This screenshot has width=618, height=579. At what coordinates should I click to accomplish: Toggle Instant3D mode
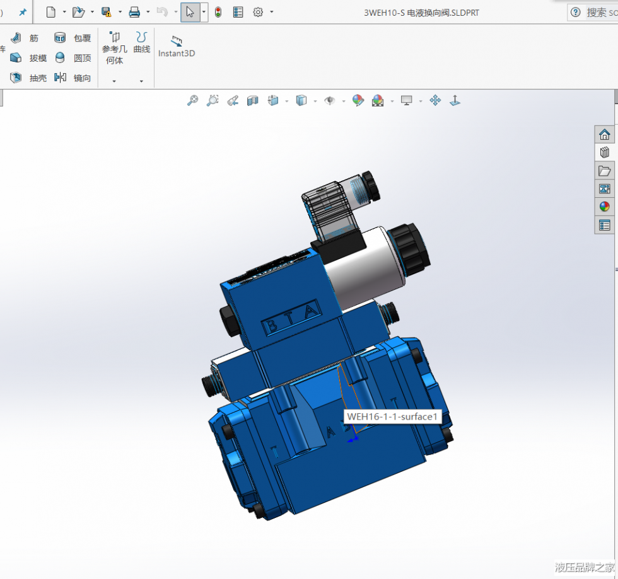click(177, 47)
